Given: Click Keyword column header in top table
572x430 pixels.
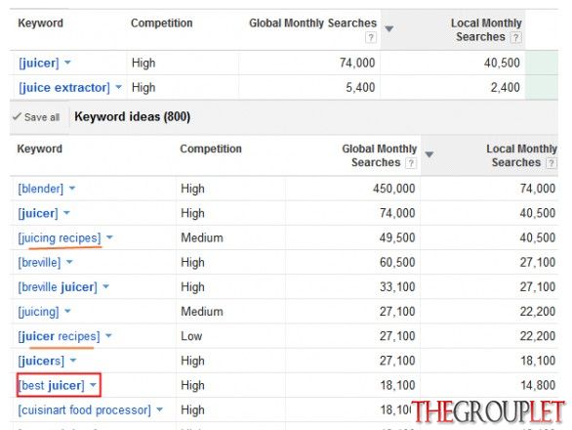Looking at the screenshot, I should tap(40, 23).
